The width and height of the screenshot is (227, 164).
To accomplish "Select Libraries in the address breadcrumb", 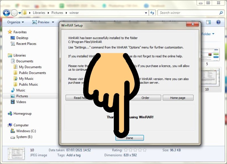I will coord(39,13).
